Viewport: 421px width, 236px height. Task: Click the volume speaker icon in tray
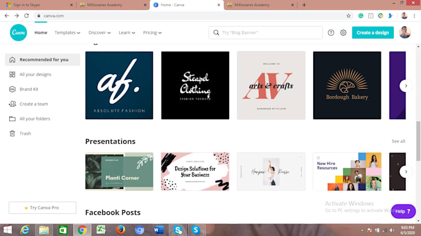point(393,230)
